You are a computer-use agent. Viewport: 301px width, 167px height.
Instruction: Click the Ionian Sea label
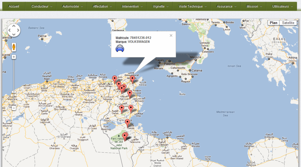234,66
